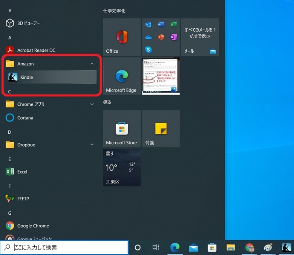Open Microsoft Store from the taskbar

click(212, 247)
